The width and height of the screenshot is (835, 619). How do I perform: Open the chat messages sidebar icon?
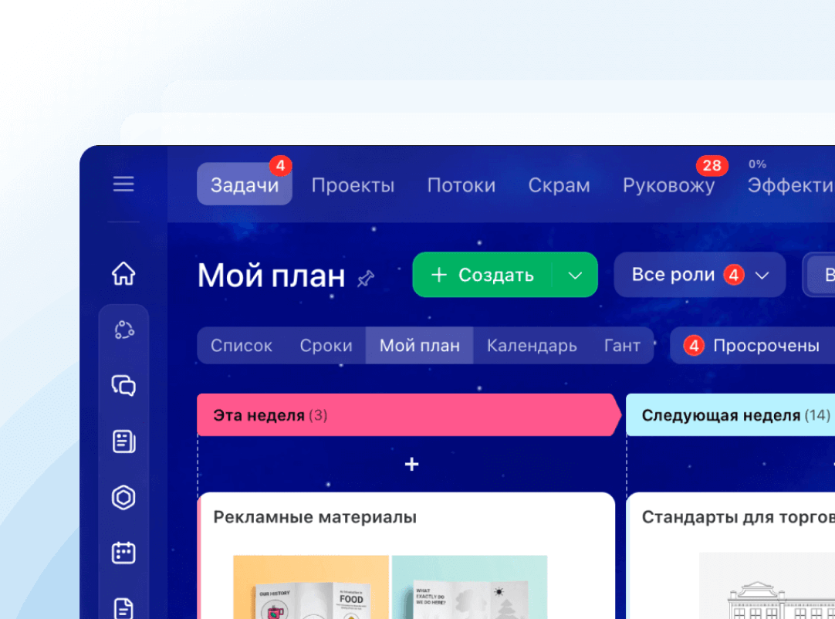coord(123,385)
